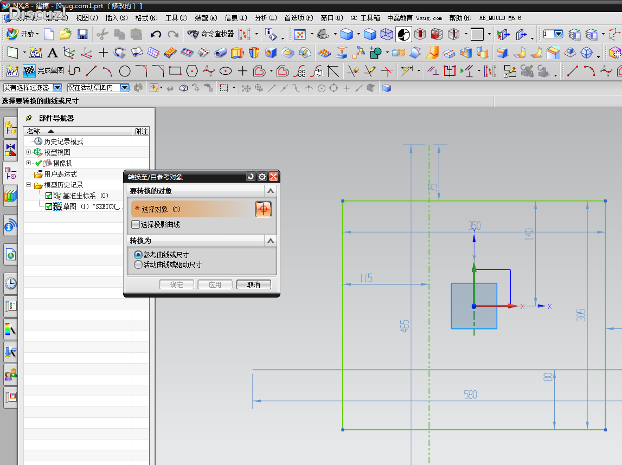The width and height of the screenshot is (622, 465).
Task: Select the Text tool letter A icon
Action: (x=53, y=53)
